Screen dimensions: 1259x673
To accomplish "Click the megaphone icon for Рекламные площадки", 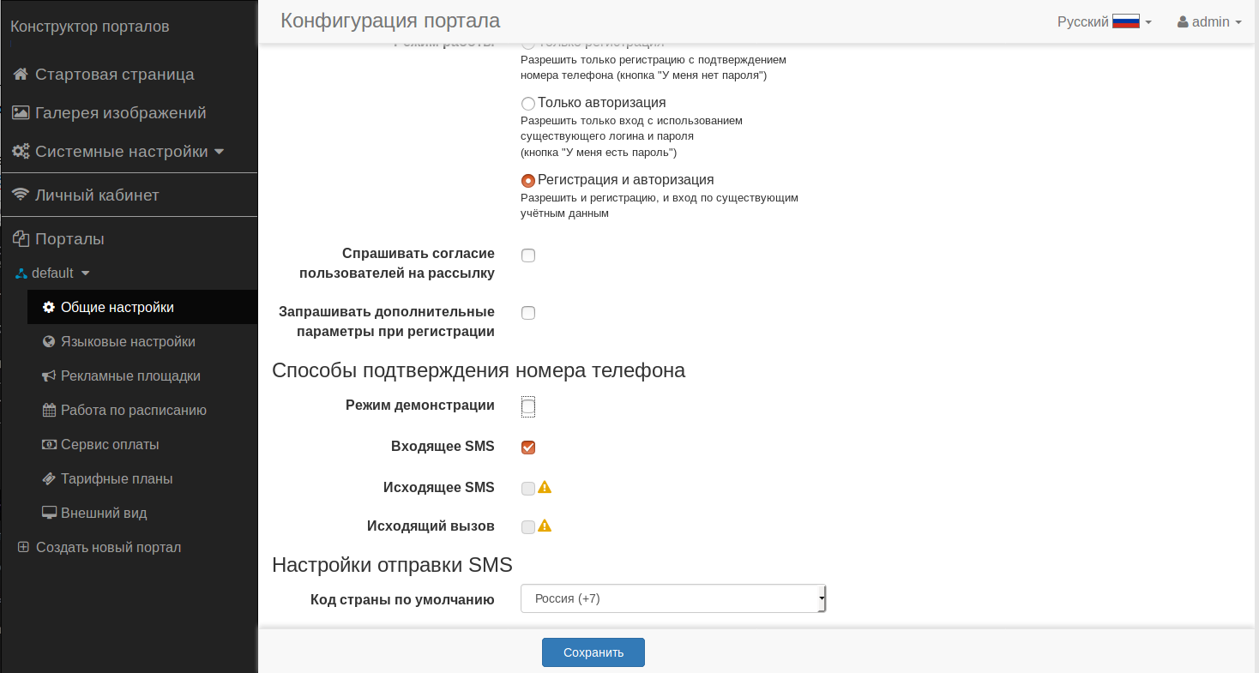I will [x=49, y=376].
